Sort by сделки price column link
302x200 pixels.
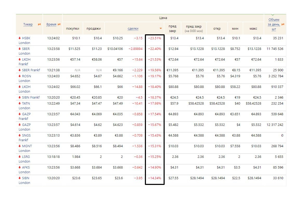coord(133,29)
